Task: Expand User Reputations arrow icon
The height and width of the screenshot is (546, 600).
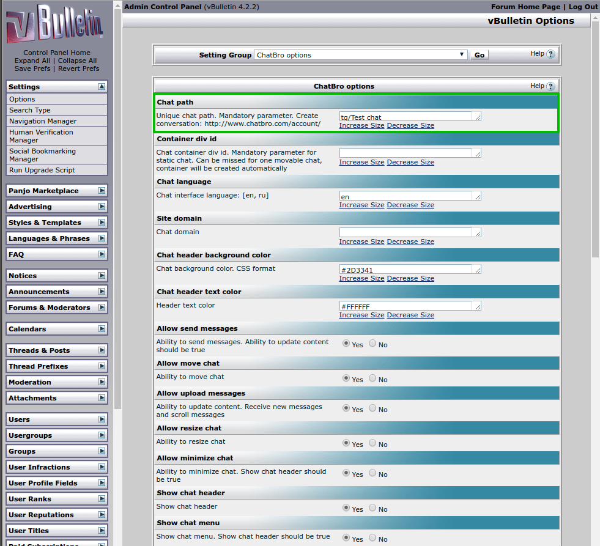Action: click(x=102, y=515)
